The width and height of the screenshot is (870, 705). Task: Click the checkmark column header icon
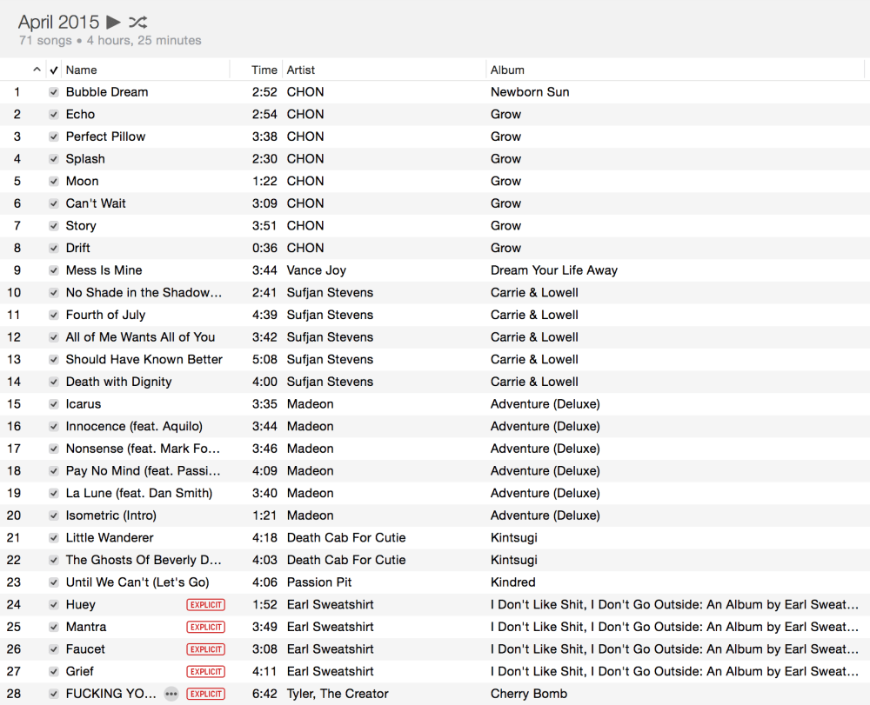(x=54, y=70)
